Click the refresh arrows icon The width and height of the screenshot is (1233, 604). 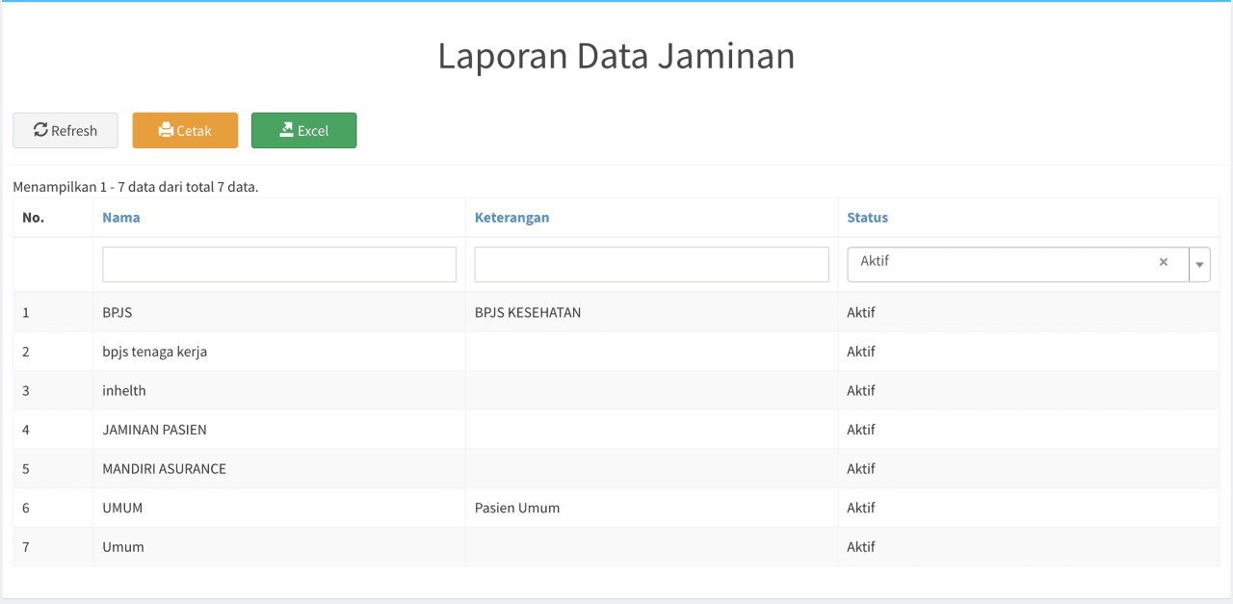(40, 130)
